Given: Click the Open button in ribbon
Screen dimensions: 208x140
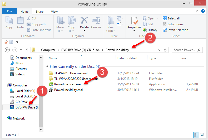Looking at the screenshot, I should (x=150, y=18).
